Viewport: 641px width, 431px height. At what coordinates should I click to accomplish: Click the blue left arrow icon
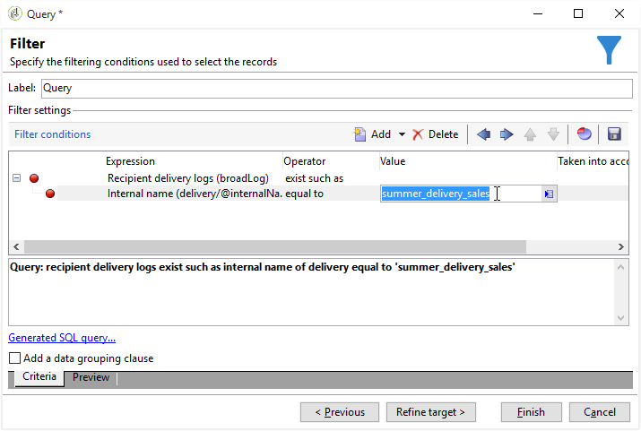(x=483, y=134)
